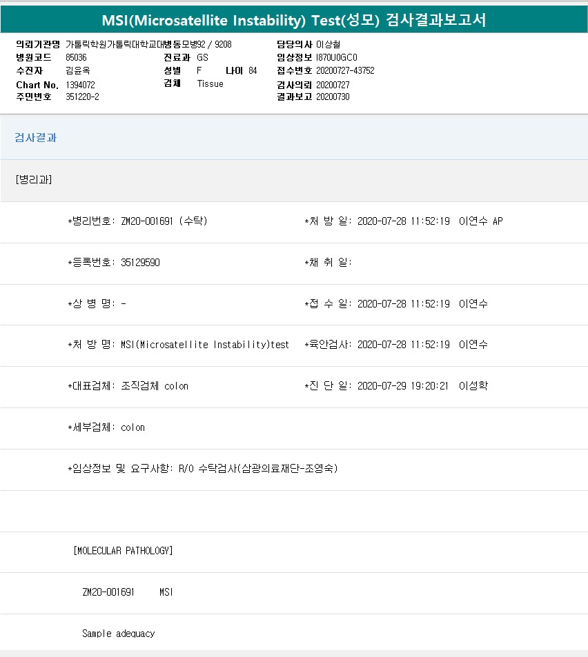Click the Chart No. value 1394072
This screenshot has width=588, height=657.
[80, 85]
